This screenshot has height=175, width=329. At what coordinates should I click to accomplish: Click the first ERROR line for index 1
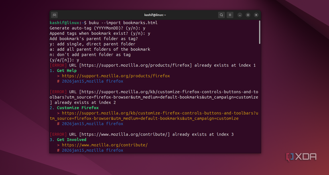153,65
